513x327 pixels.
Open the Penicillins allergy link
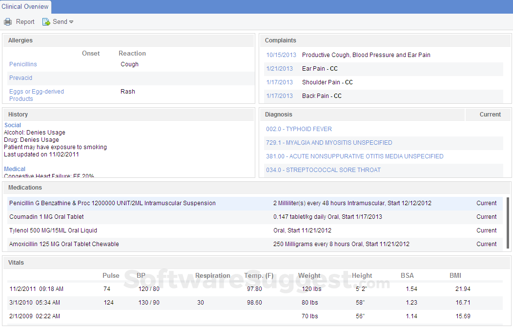[23, 64]
